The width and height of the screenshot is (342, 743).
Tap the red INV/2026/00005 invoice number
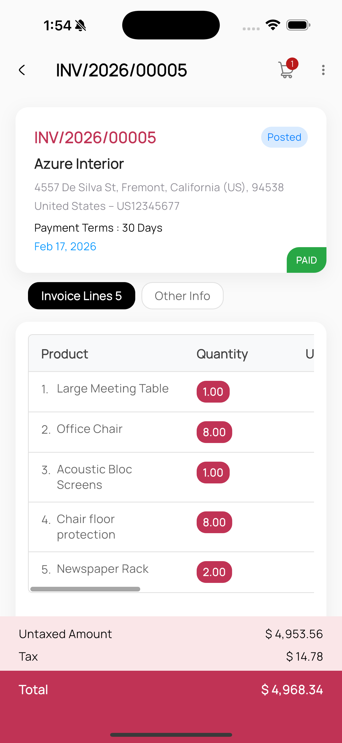95,137
